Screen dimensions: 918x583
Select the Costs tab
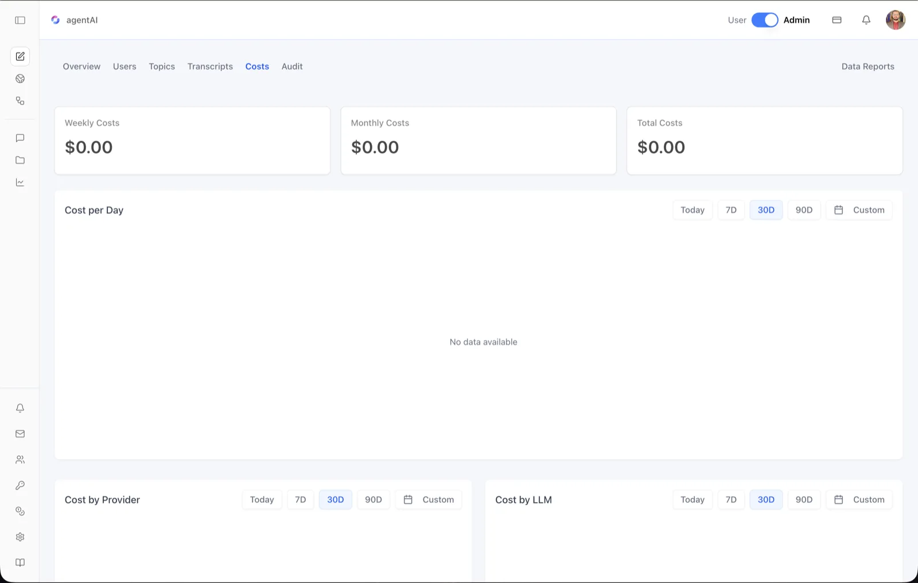[x=257, y=67]
